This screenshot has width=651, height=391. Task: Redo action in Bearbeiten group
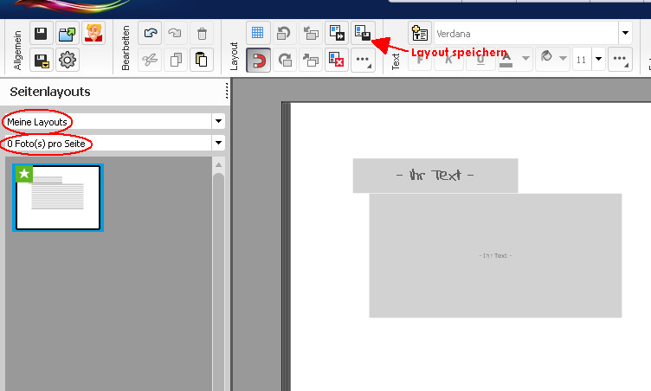pyautogui.click(x=176, y=33)
